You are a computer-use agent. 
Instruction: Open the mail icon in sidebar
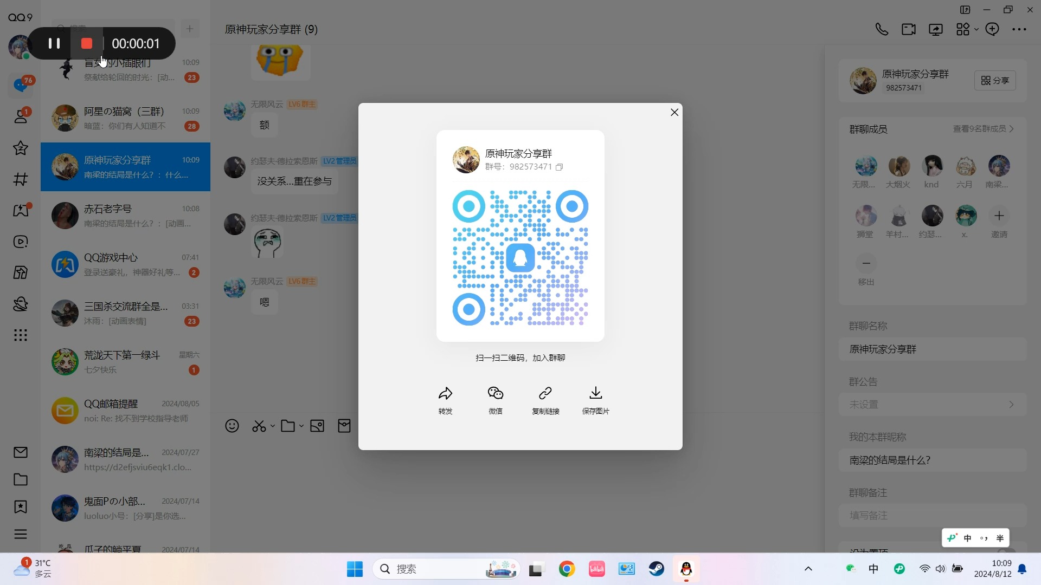[21, 452]
